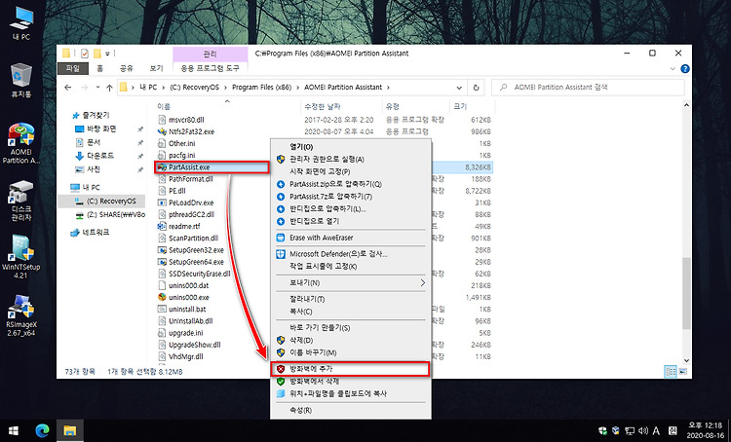Image resolution: width=731 pixels, height=442 pixels.
Task: Click the 관리 contextual tab header
Action: click(210, 54)
